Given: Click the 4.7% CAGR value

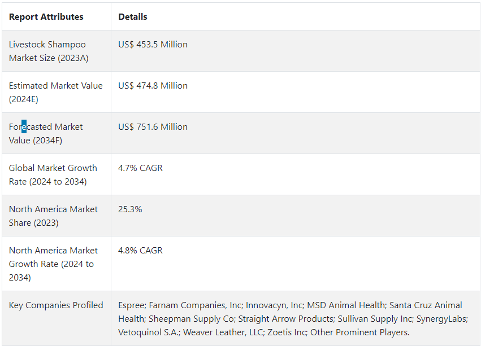Looking at the screenshot, I should (140, 168).
